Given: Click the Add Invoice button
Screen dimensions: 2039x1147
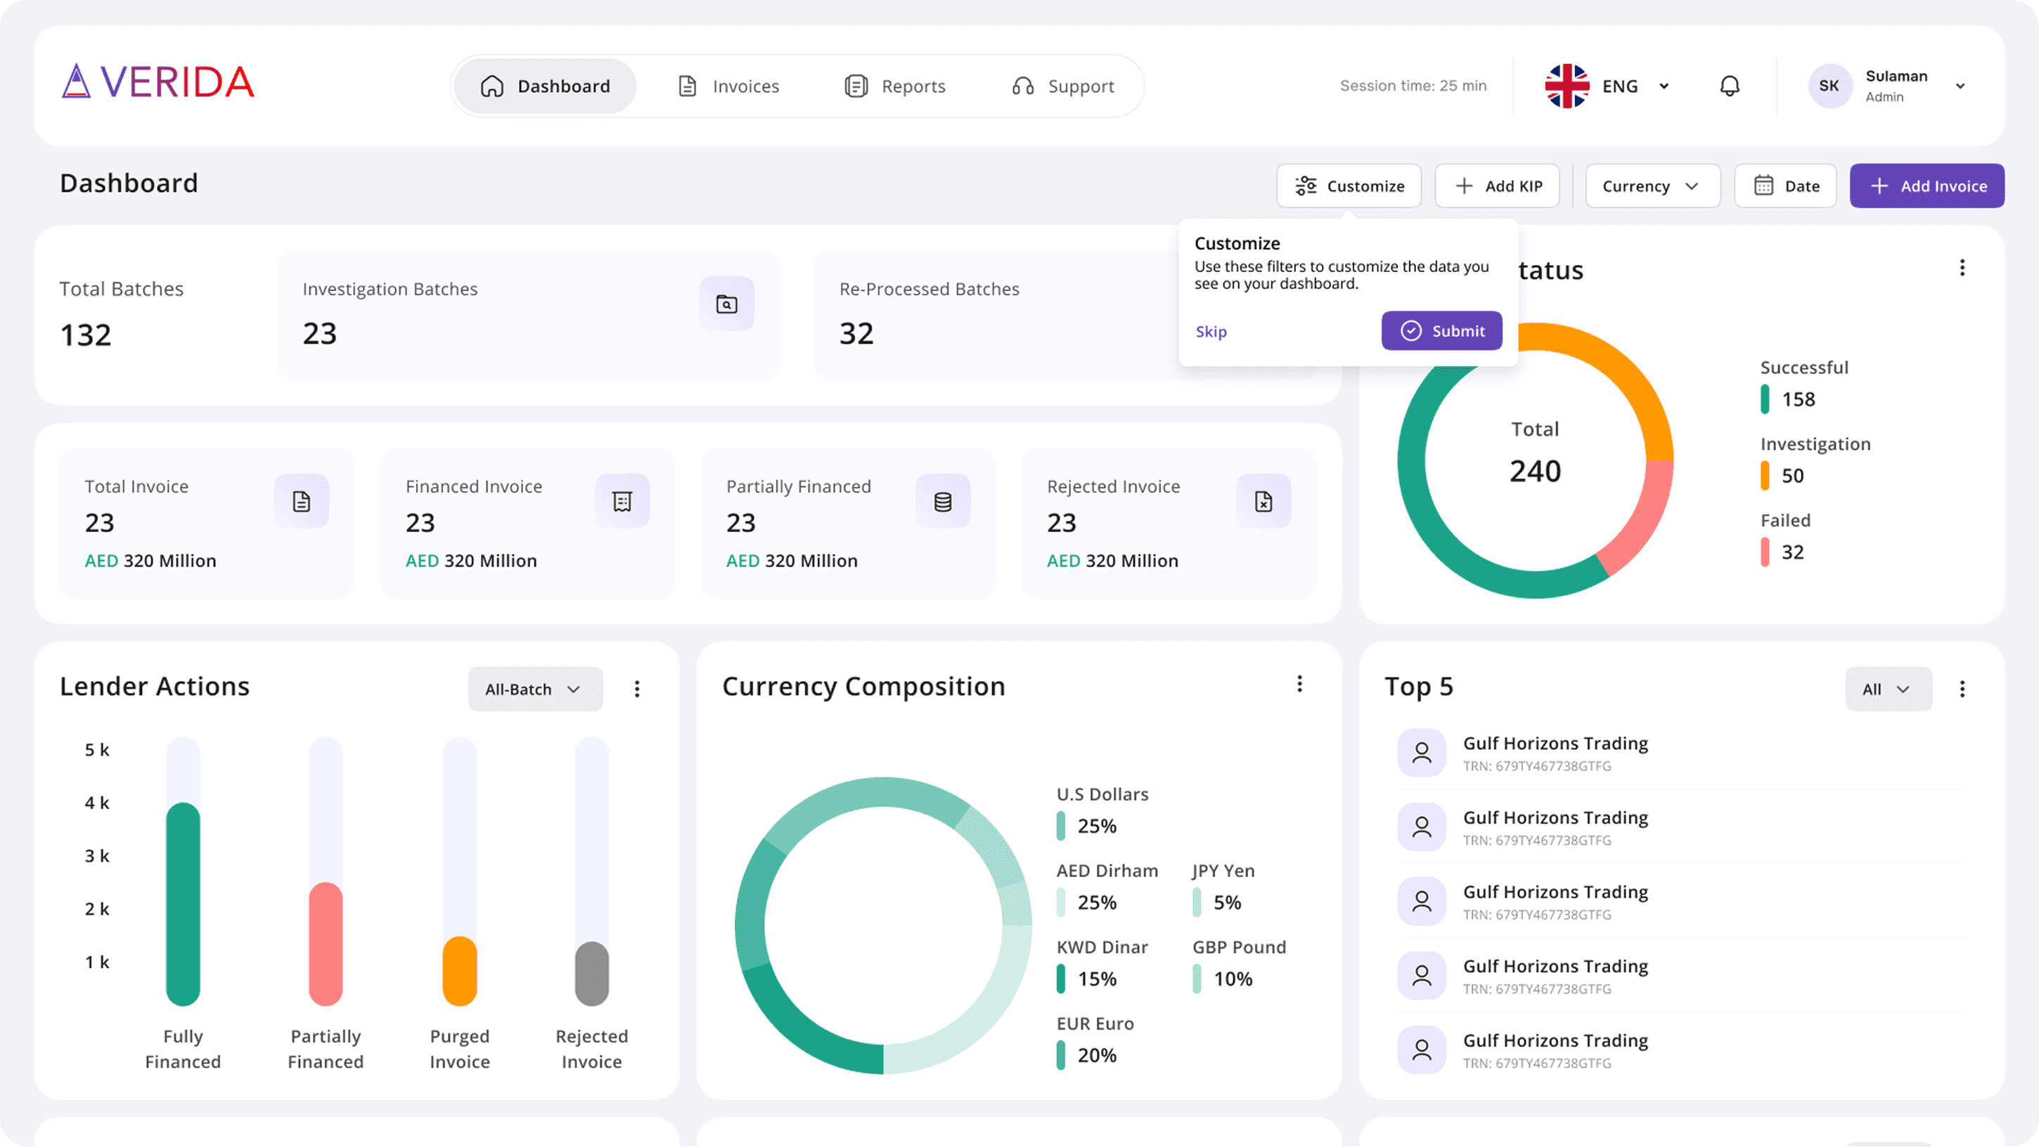Looking at the screenshot, I should coord(1927,187).
